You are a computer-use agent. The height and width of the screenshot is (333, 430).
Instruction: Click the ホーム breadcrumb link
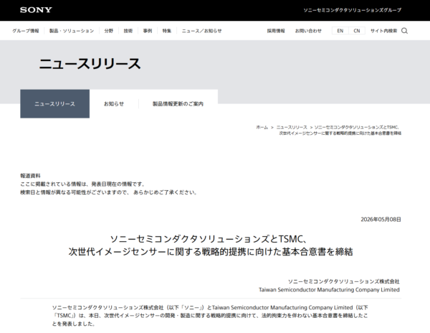click(x=262, y=127)
